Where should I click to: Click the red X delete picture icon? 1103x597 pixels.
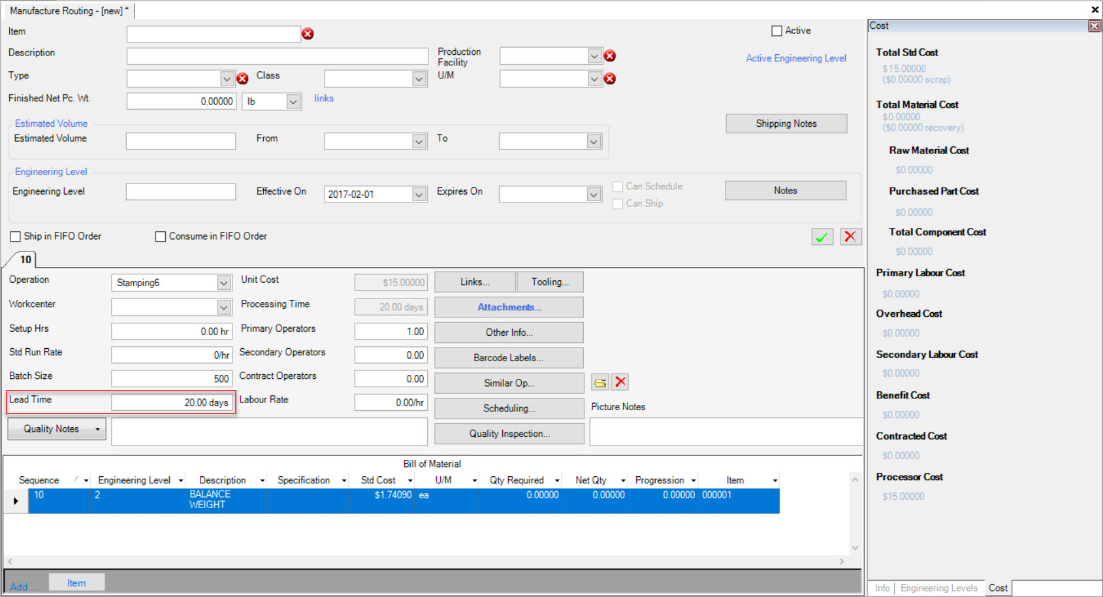pyautogui.click(x=620, y=383)
